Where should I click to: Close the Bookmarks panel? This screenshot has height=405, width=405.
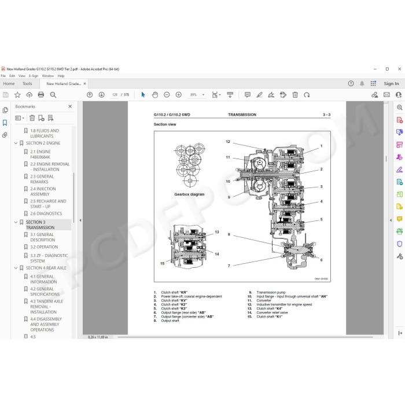(x=70, y=106)
